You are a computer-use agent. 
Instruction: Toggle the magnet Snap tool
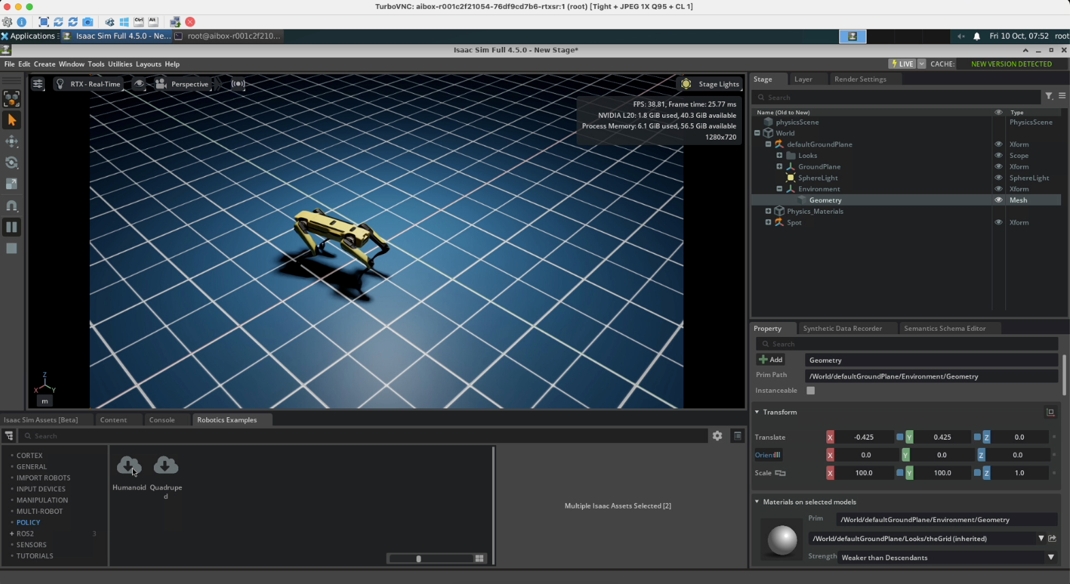12,206
